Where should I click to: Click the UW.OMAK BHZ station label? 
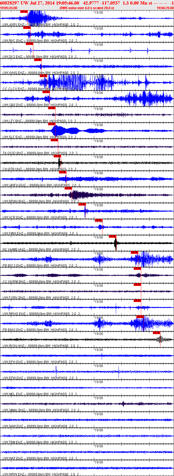(14, 410)
